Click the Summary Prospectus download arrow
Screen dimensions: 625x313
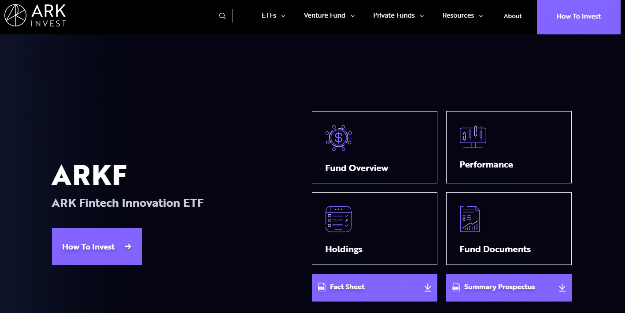point(562,287)
